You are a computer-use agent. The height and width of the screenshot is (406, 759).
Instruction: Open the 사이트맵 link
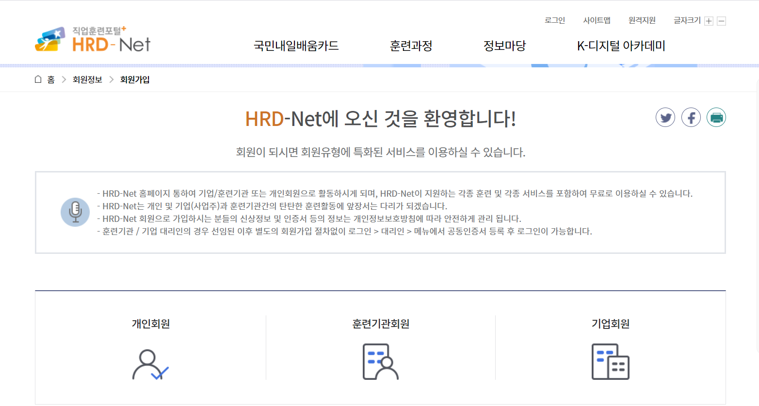click(x=597, y=20)
